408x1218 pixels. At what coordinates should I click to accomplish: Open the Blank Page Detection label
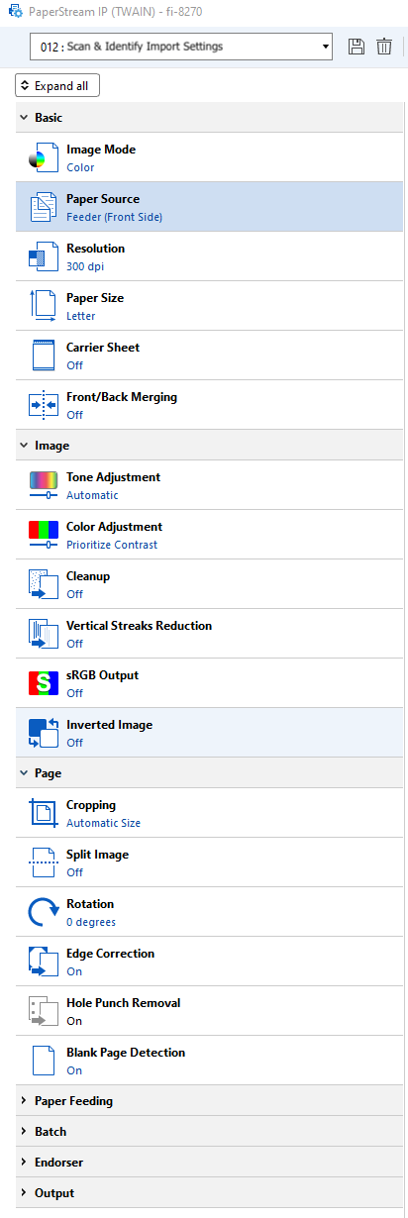click(x=126, y=1053)
